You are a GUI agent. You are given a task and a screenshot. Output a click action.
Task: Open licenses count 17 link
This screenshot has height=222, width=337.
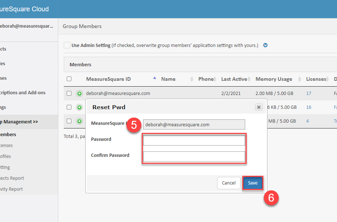[x=309, y=94]
